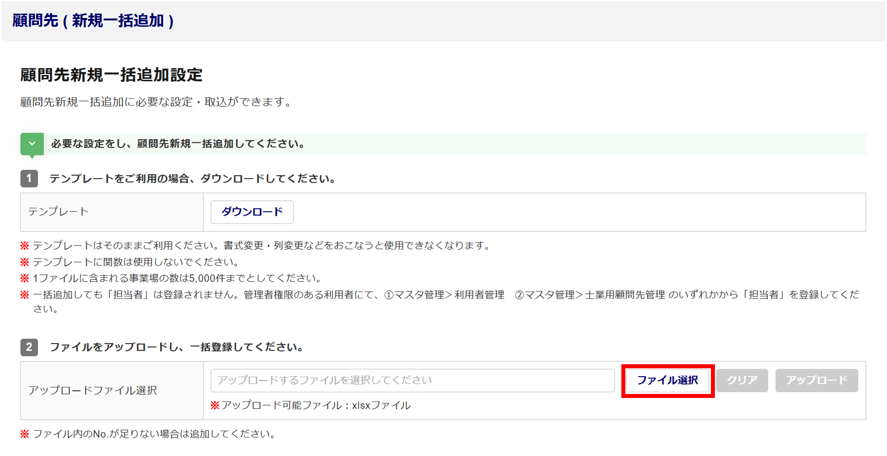Click the step 2 number badge
The image size is (887, 456).
pos(29,347)
